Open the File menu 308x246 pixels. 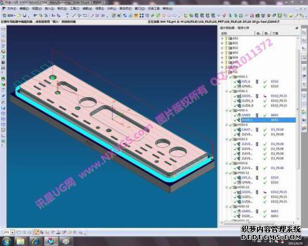pyautogui.click(x=9, y=9)
